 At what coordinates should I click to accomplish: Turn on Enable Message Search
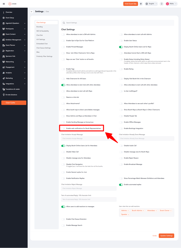point(63,225)
